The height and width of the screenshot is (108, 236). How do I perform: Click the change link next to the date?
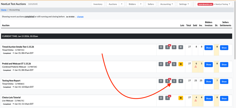[x=80, y=17]
